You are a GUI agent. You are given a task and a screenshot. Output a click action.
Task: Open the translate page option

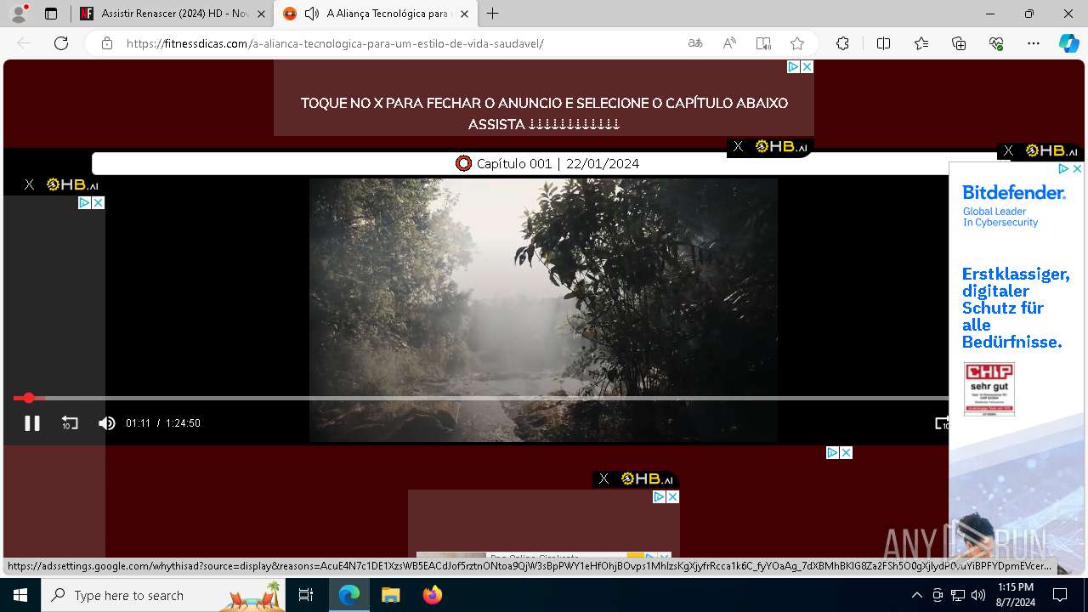(695, 43)
